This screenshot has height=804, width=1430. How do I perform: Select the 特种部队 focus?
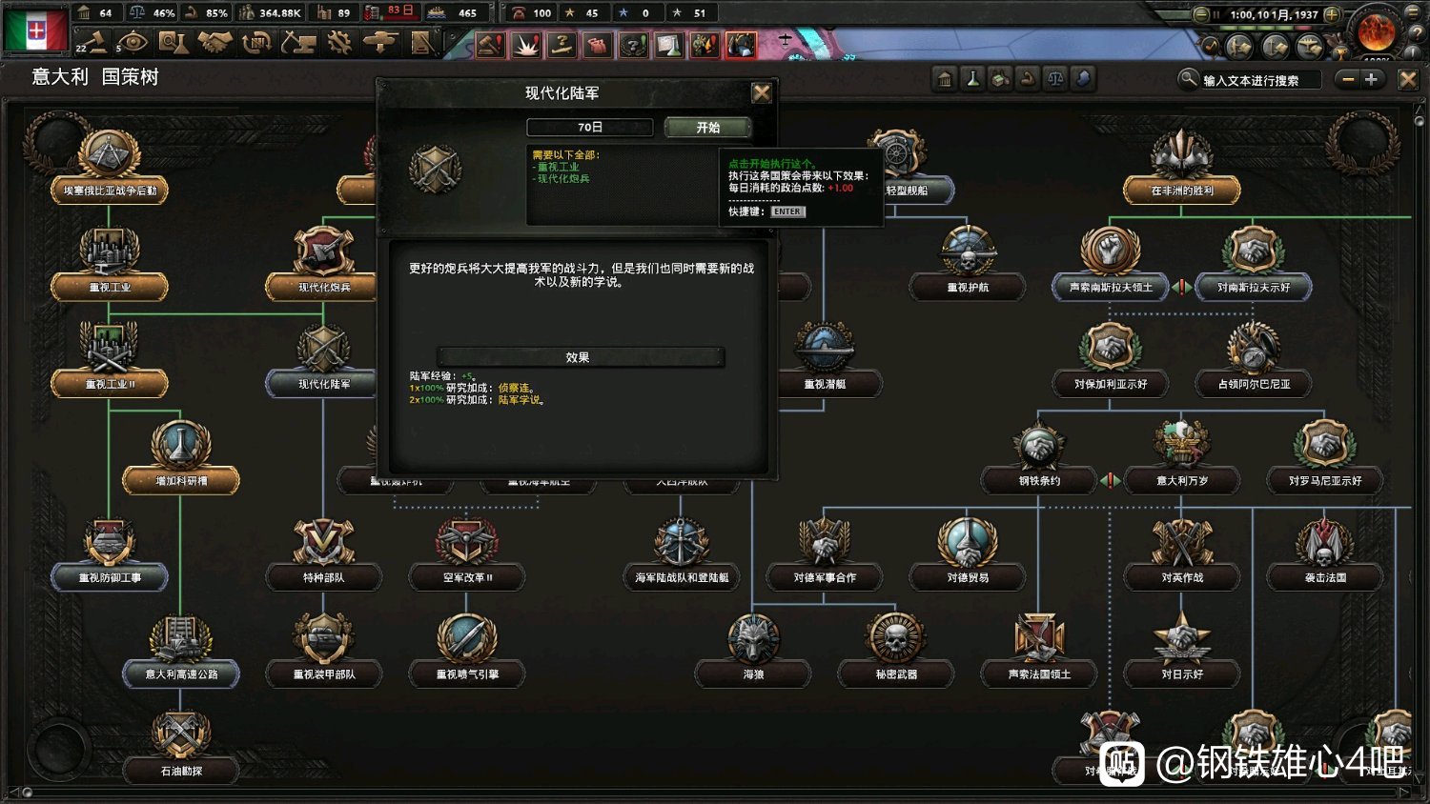click(x=324, y=553)
